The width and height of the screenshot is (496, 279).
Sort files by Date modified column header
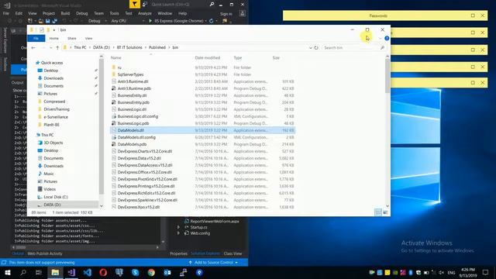pos(208,58)
